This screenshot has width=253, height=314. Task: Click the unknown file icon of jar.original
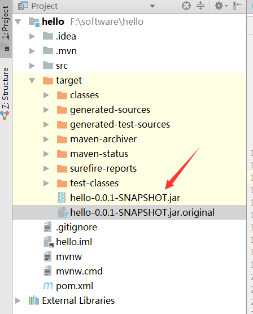click(x=63, y=212)
